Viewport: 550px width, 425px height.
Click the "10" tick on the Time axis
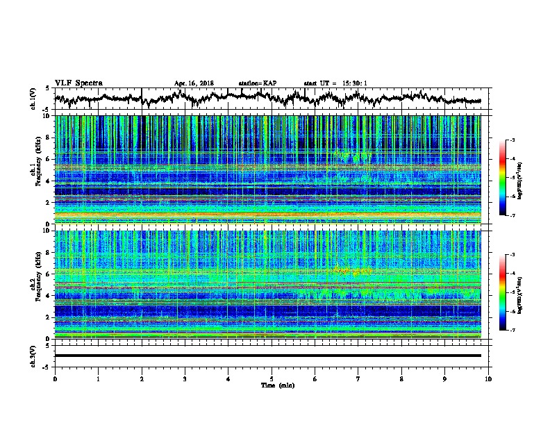(x=488, y=379)
